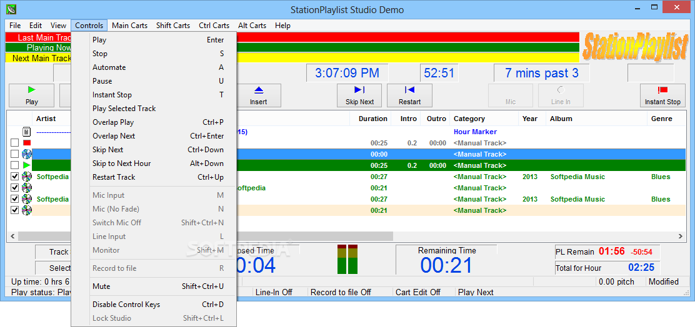Select Mute in the Controls menu
Screen dimensions: 695x327
(154, 286)
